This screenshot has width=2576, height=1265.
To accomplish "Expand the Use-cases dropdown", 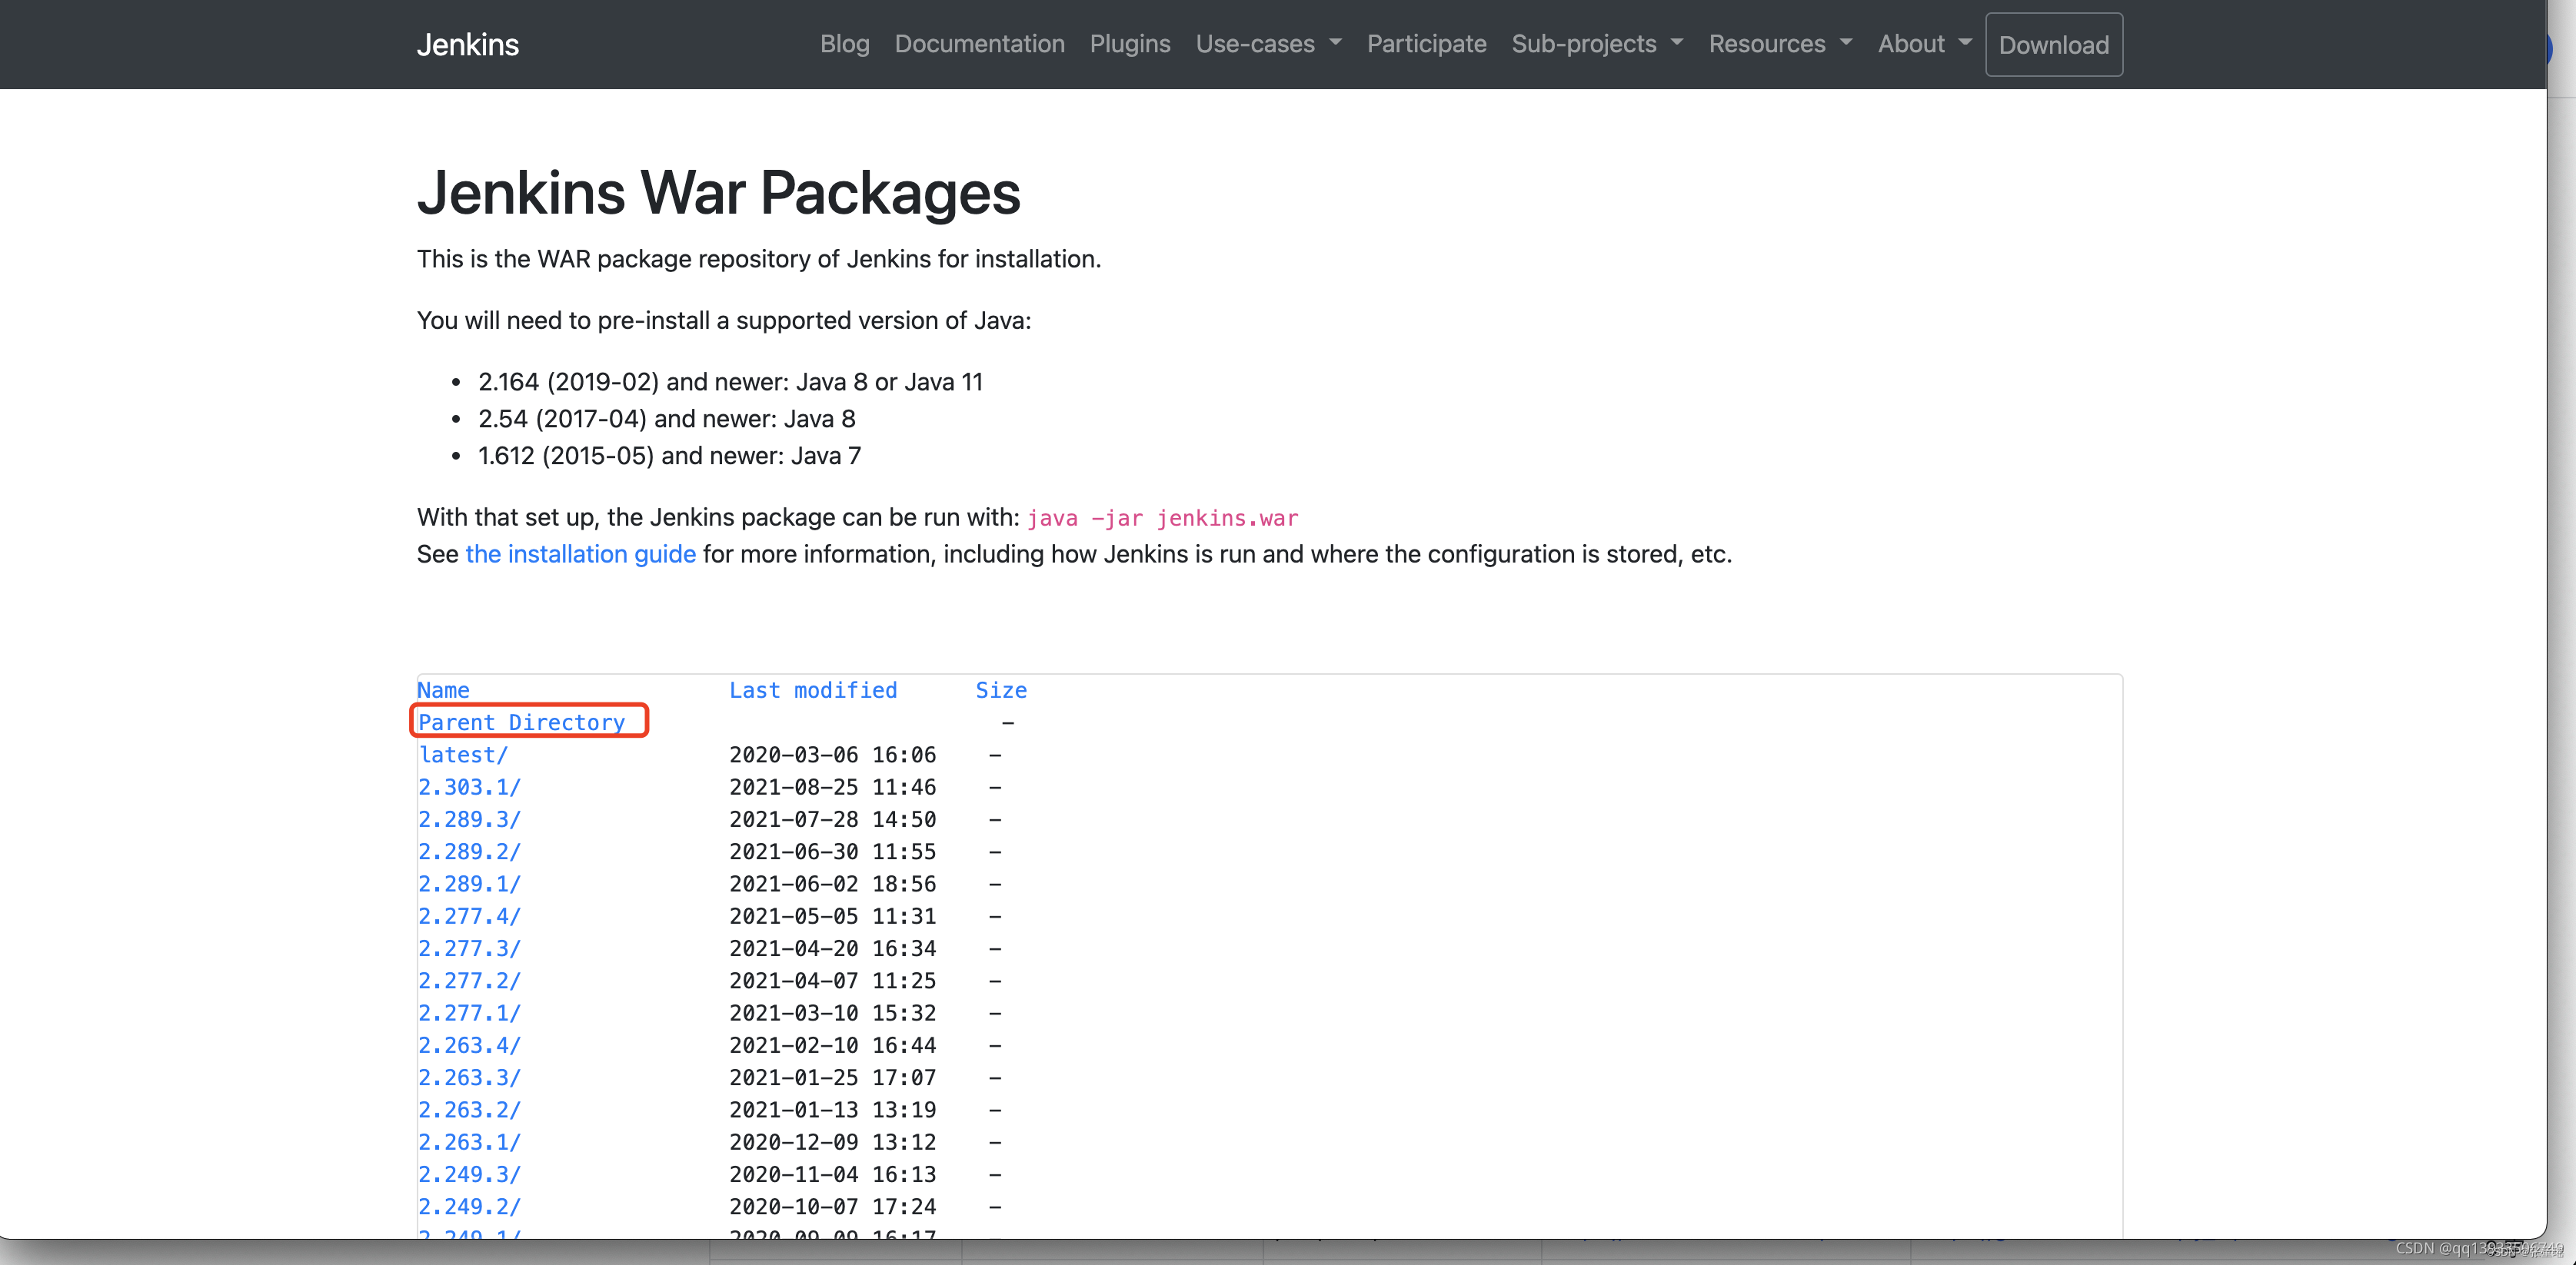I will click(x=1268, y=44).
